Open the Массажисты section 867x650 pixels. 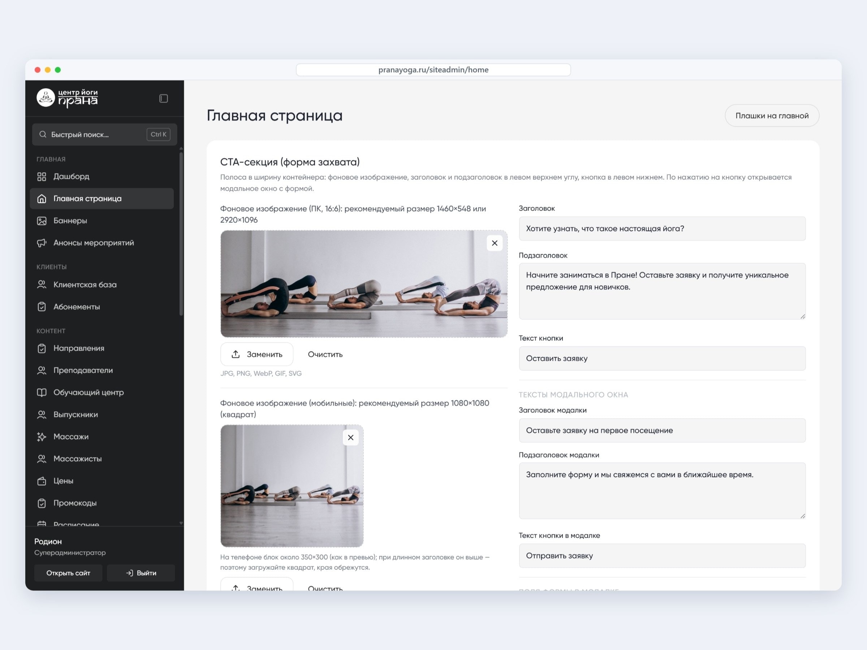click(102, 459)
